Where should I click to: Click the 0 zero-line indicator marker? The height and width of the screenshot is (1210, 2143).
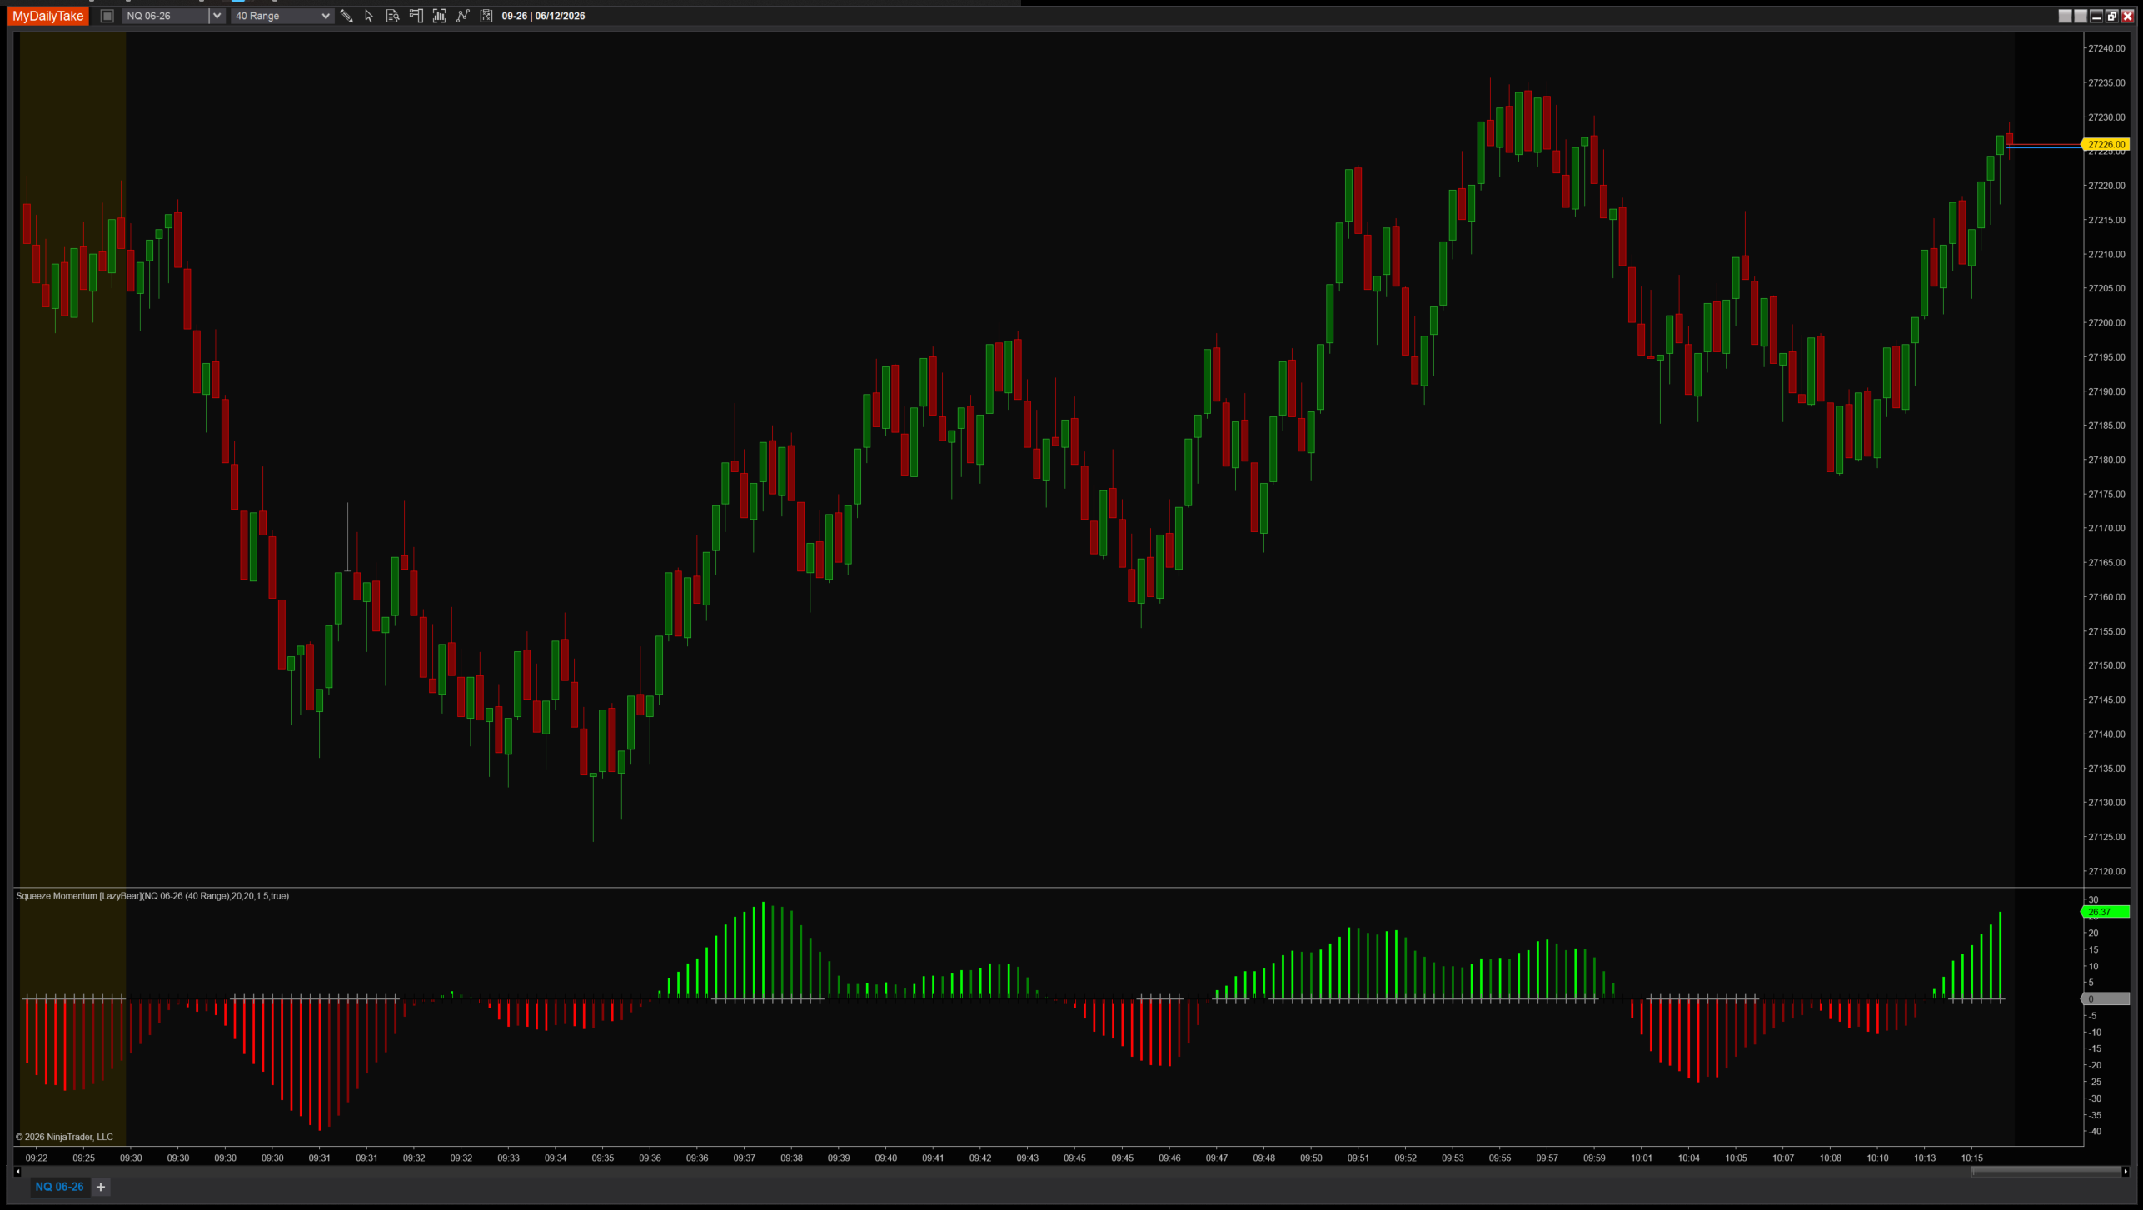pyautogui.click(x=2106, y=999)
